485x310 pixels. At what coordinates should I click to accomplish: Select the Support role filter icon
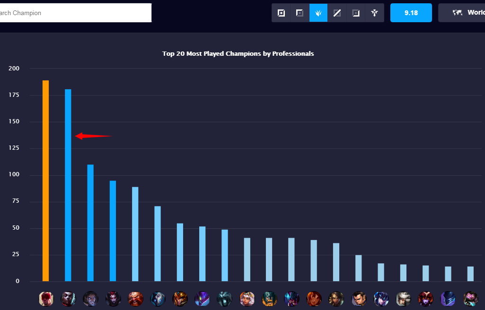[375, 13]
